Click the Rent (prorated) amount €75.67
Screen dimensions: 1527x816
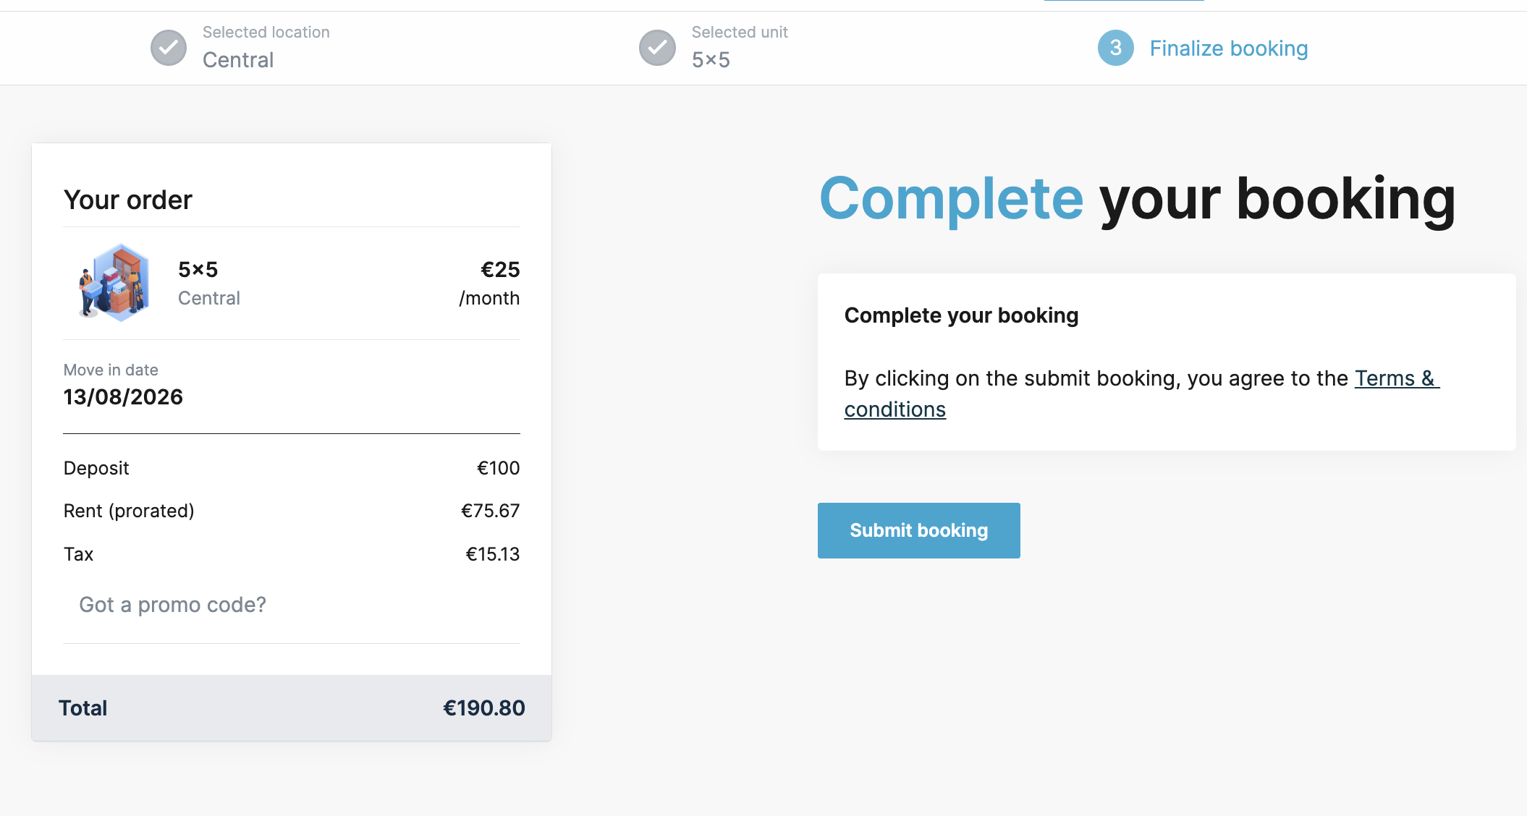click(x=490, y=511)
